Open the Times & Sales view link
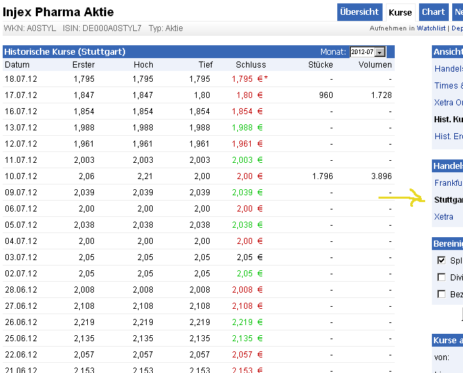The height and width of the screenshot is (373, 463). click(x=448, y=86)
